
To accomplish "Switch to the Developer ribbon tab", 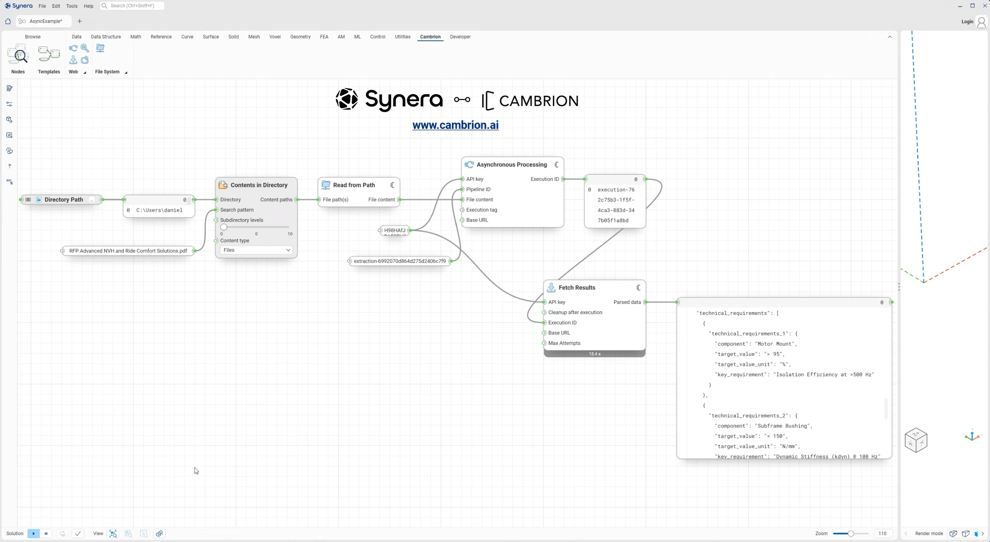I will (460, 37).
